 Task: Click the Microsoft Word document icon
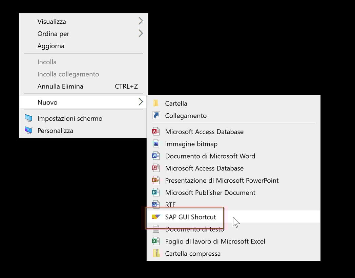[x=156, y=156]
